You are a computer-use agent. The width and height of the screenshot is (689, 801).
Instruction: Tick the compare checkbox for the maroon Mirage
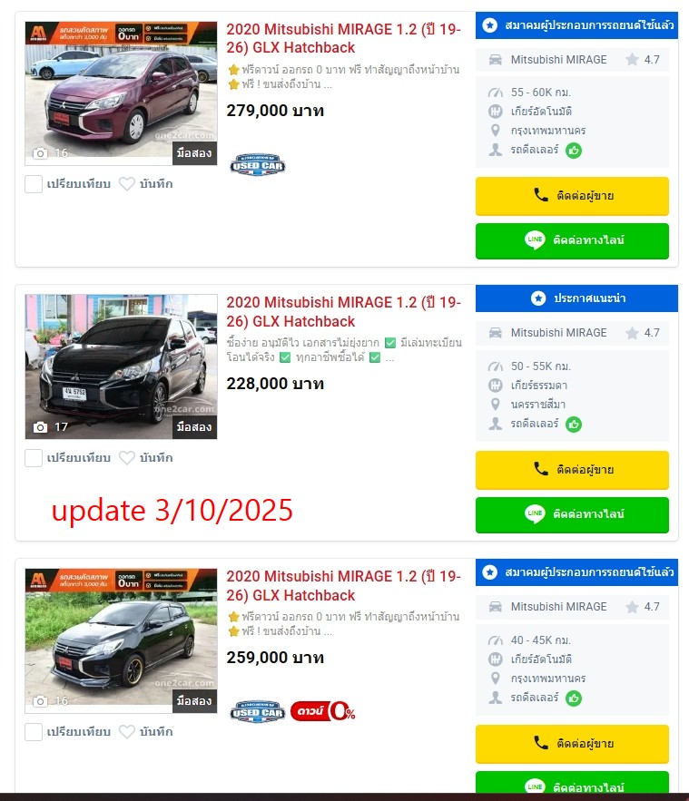point(34,184)
